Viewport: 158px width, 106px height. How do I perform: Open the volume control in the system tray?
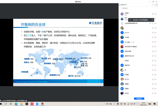(x=131, y=104)
